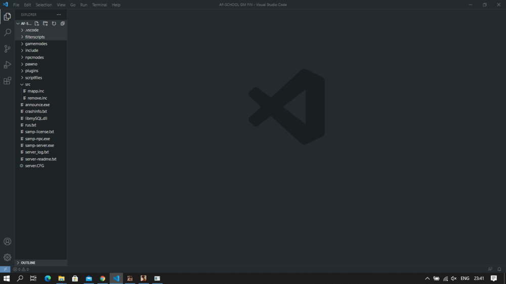Launch Microsoft Edge from taskbar
Image resolution: width=506 pixels, height=284 pixels.
pyautogui.click(x=48, y=278)
